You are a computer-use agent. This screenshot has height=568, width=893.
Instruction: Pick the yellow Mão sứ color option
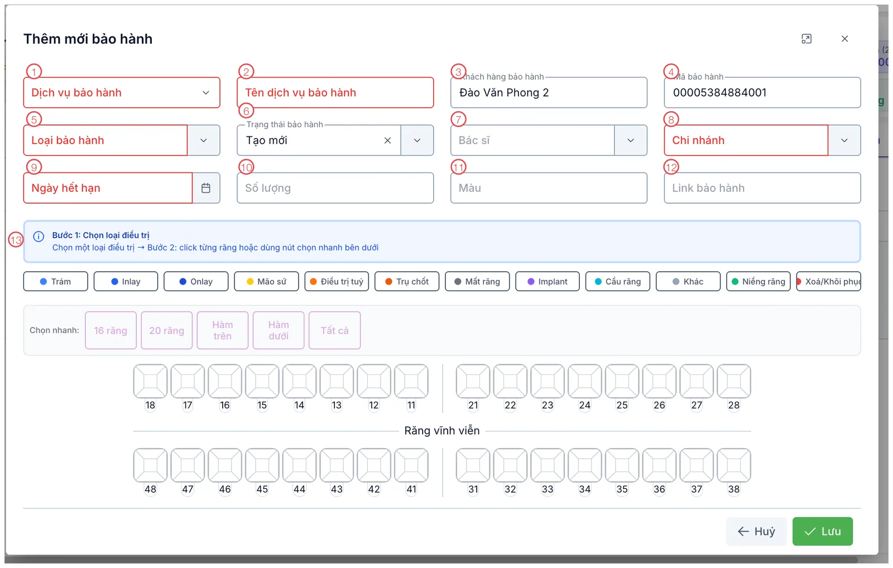click(266, 281)
